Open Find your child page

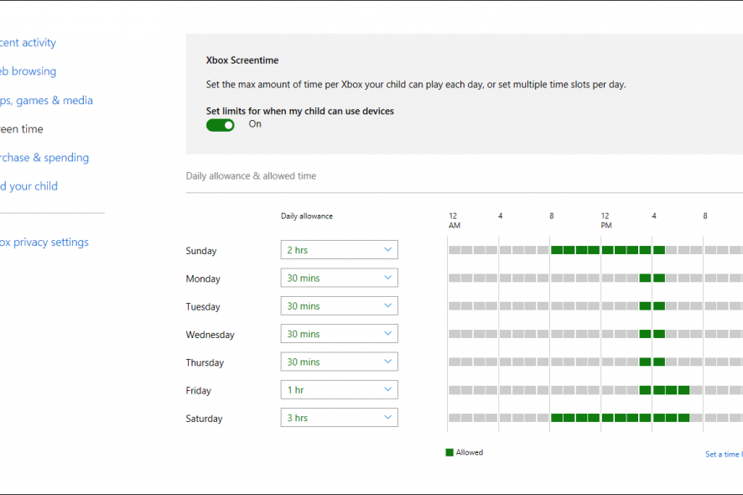coord(29,186)
